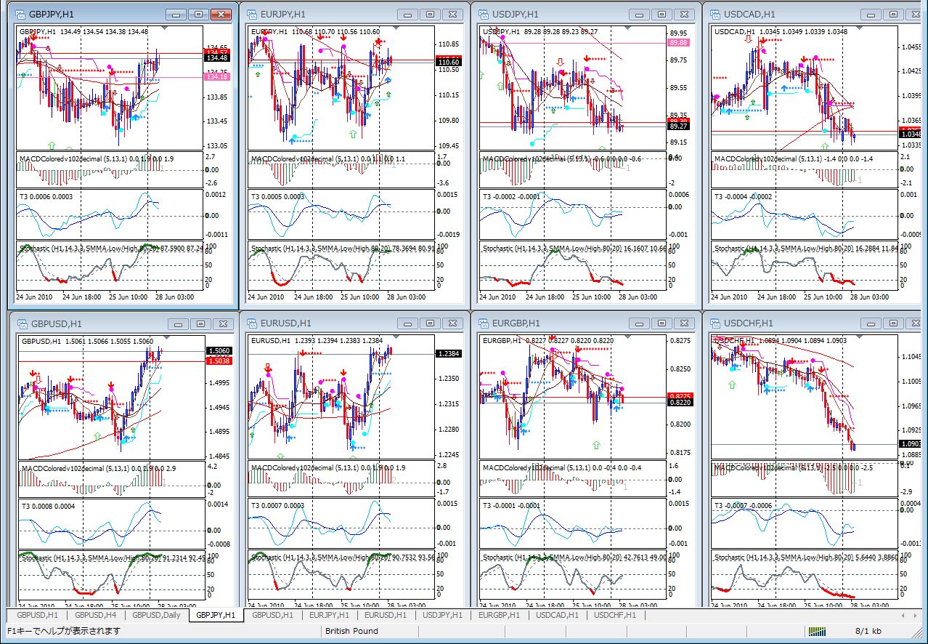Click the USDJPY,H1 chart window icon
Image resolution: width=928 pixels, height=644 pixels.
[484, 14]
